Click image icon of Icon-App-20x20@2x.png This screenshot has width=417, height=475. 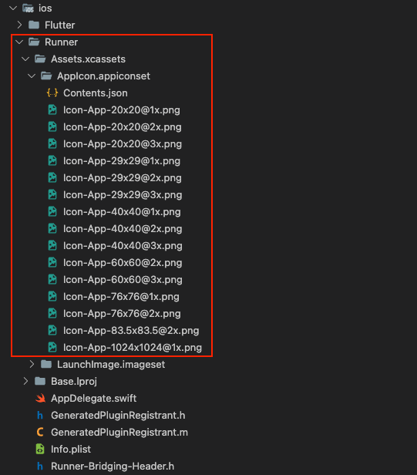click(x=52, y=126)
